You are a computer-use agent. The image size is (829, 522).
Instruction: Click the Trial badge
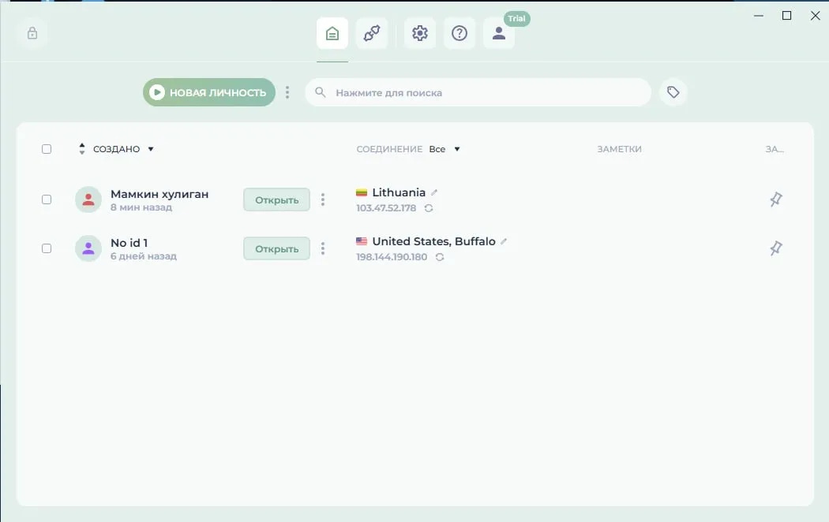click(x=516, y=18)
